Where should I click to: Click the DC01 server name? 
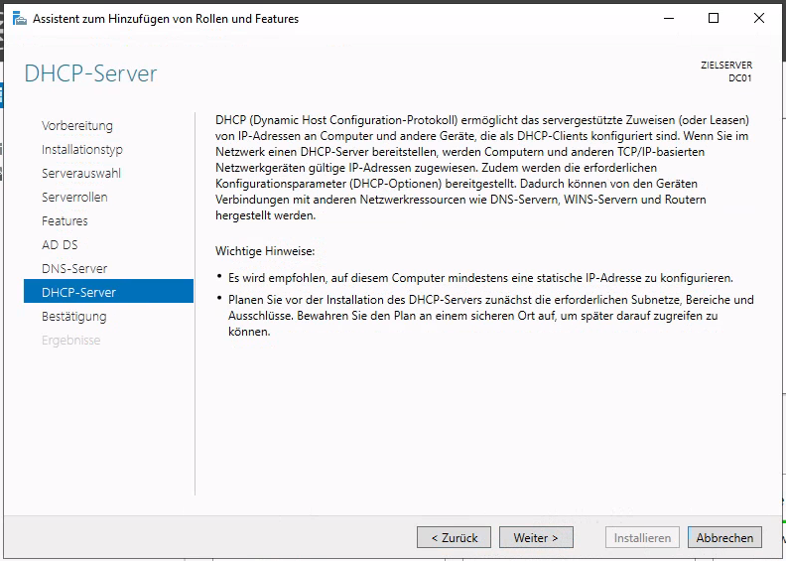click(x=740, y=78)
